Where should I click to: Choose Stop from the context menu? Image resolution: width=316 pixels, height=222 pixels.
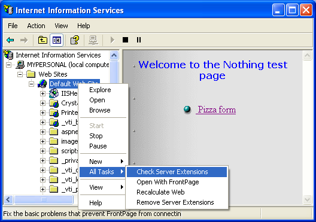104,136
